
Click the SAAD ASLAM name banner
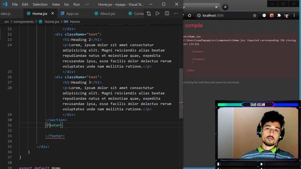[258, 104]
